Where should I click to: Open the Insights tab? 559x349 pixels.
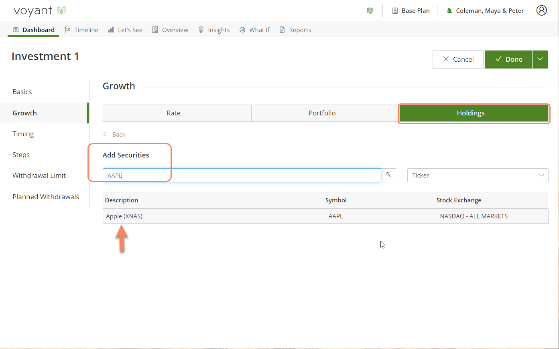tap(214, 30)
